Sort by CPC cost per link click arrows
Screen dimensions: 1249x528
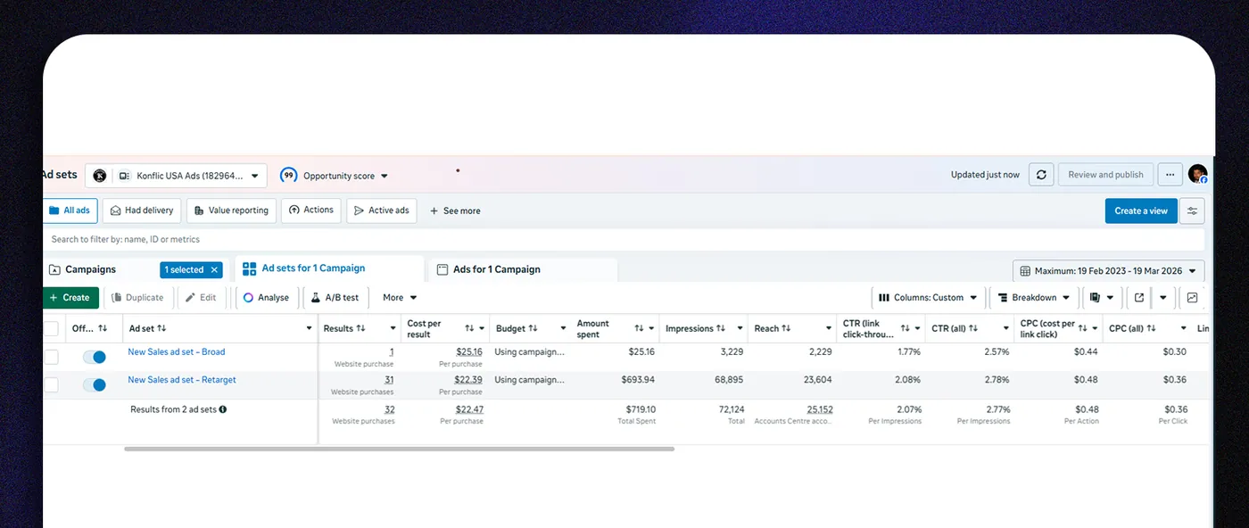(x=1083, y=328)
